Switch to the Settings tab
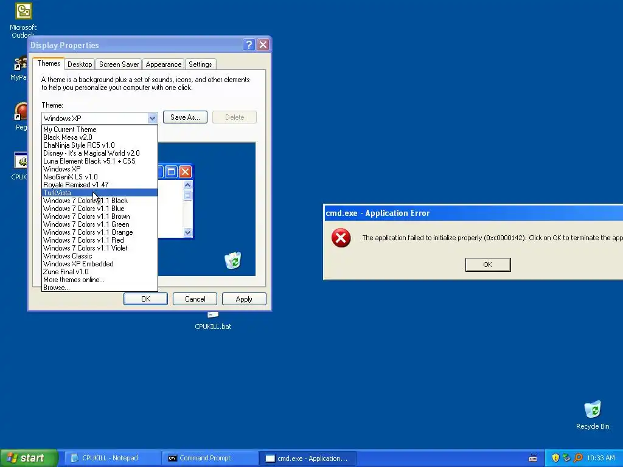This screenshot has width=623, height=467. [x=200, y=64]
